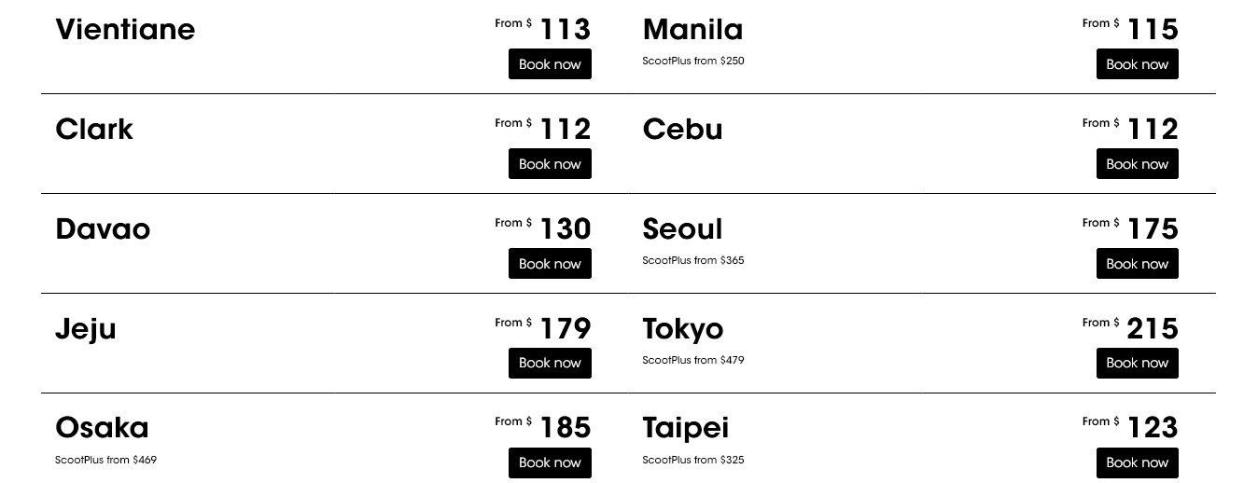The width and height of the screenshot is (1258, 483).
Task: Book now for Tokyo flight
Action: [x=1137, y=363]
